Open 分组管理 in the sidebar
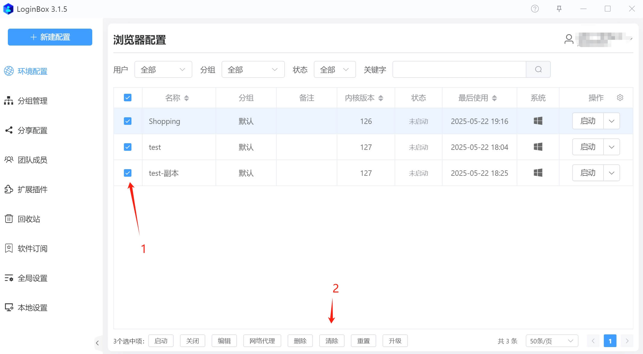Screen dimensions: 643x354 pyautogui.click(x=32, y=101)
